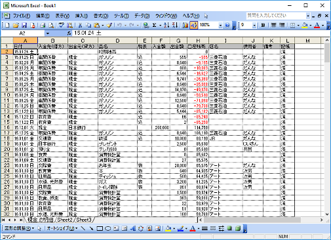Select the Rectangle drawing tool
The height and width of the screenshot is (240, 331).
[100, 229]
